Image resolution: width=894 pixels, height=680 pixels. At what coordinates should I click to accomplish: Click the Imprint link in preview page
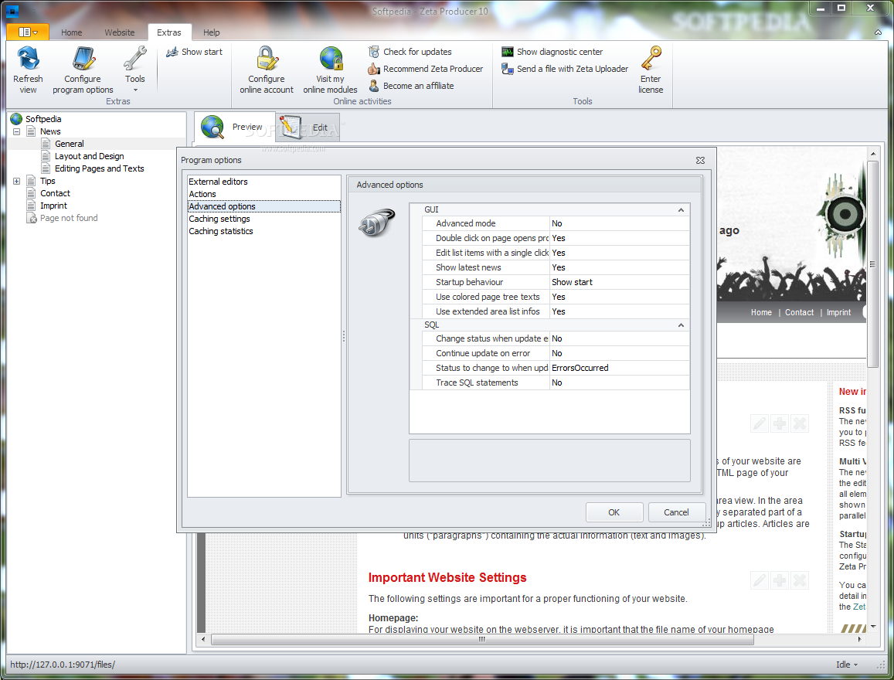tap(838, 312)
